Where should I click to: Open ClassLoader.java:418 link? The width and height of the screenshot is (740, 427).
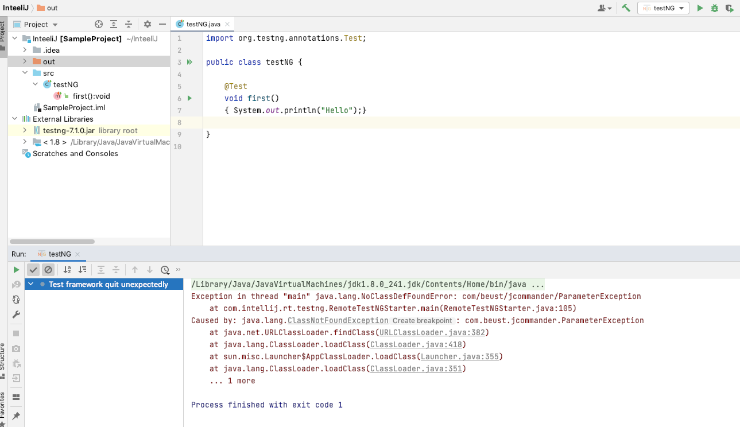[416, 344]
